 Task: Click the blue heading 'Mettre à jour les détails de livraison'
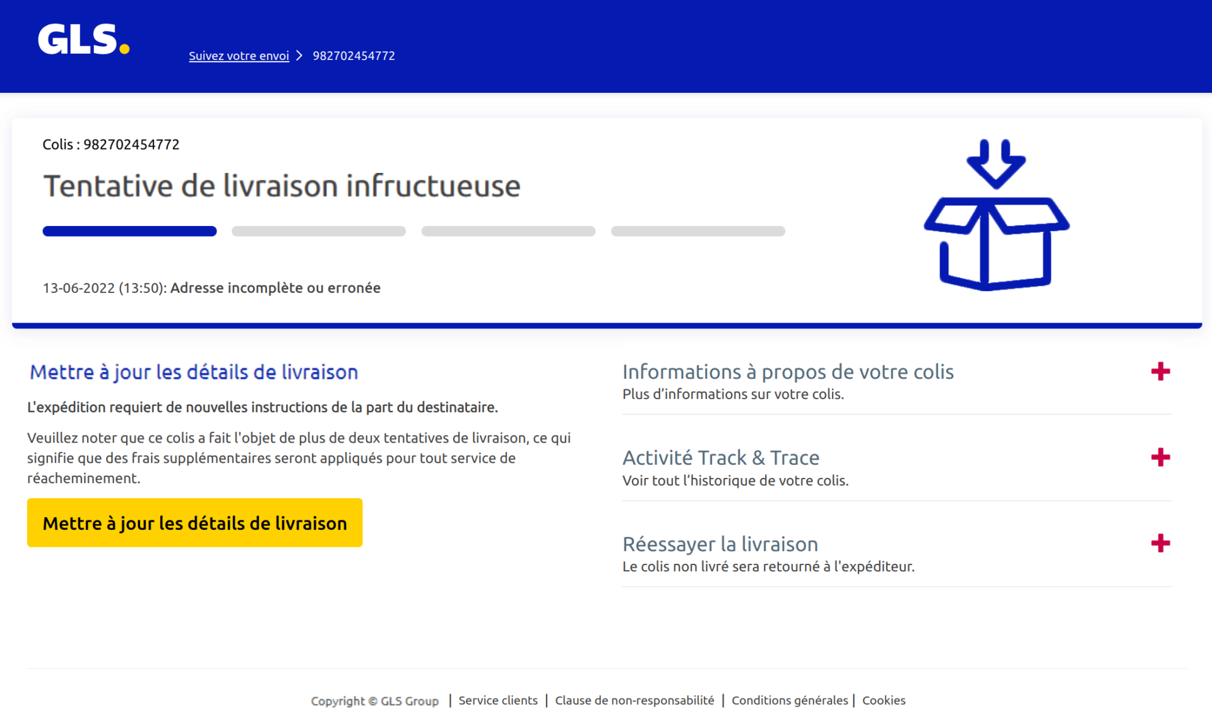coord(194,372)
